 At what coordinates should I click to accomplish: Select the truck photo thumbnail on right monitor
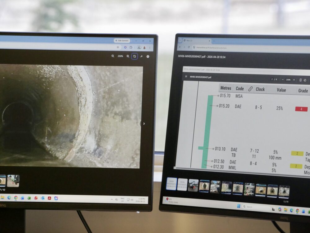click(x=193, y=185)
